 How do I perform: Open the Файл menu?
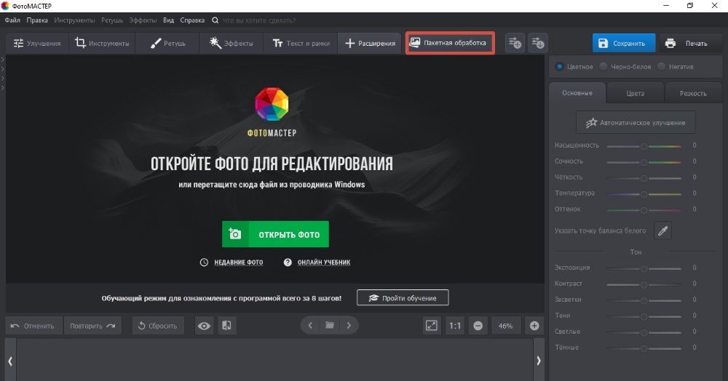coord(12,20)
